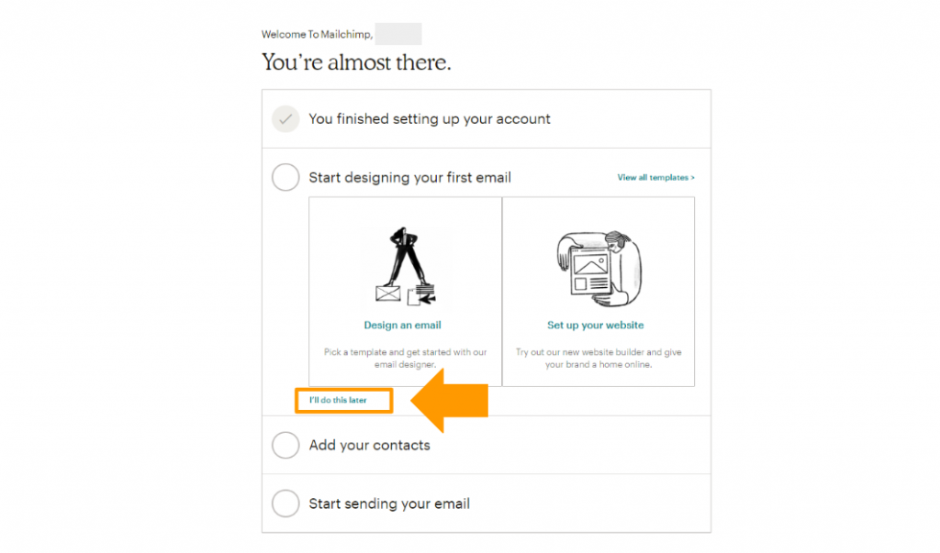Viewport: 940px width, 553px height.
Task: Click Start designing your first email heading
Action: [409, 178]
